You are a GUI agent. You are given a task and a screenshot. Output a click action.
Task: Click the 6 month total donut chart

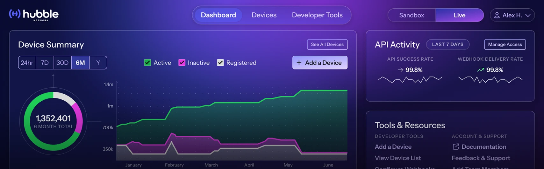pyautogui.click(x=53, y=121)
